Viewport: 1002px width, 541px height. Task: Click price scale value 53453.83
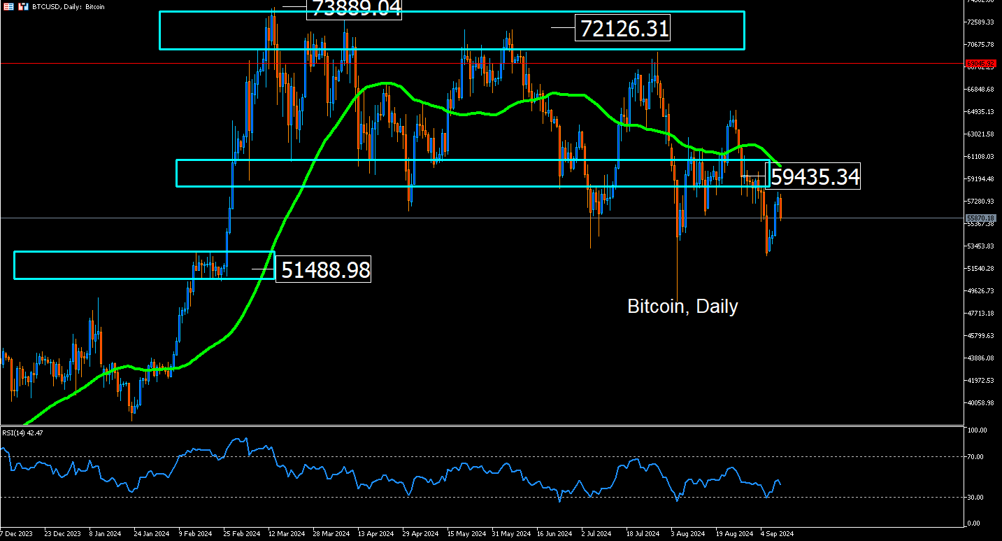[981, 246]
